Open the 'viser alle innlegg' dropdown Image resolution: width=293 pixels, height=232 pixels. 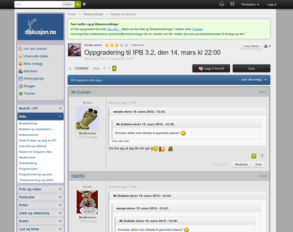pos(253,80)
